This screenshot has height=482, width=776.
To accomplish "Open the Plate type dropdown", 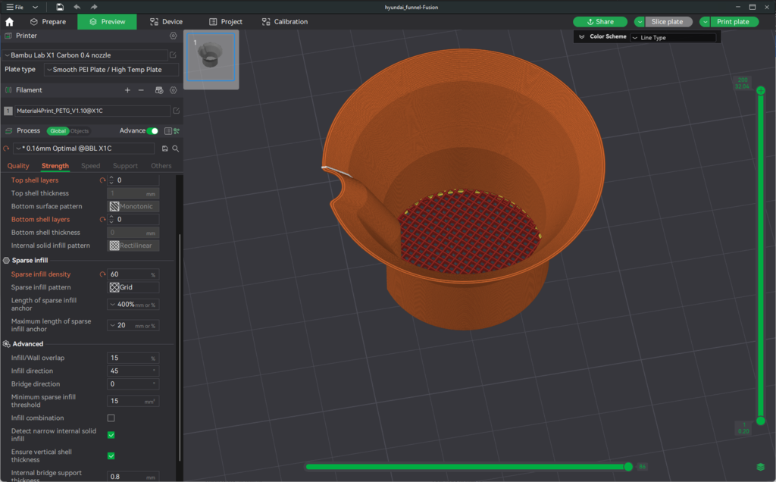I will (111, 70).
